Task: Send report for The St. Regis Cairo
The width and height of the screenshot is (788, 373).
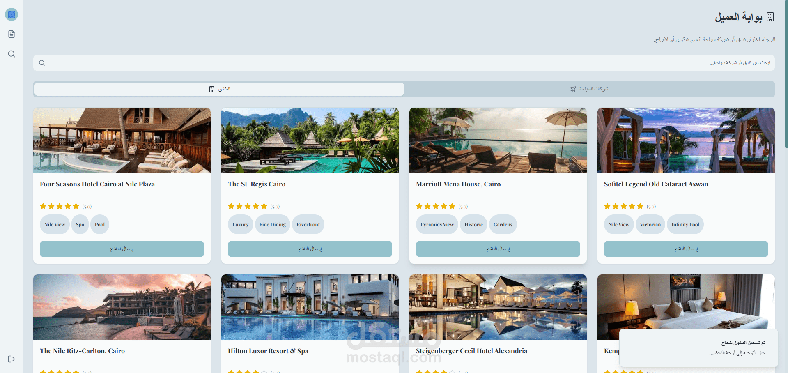Action: [x=310, y=249]
